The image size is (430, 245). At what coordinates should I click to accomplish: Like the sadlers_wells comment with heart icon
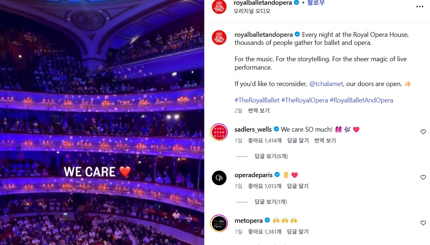[423, 132]
